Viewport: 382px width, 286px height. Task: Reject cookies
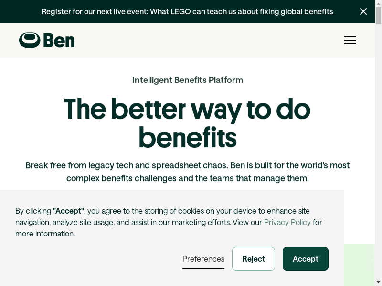[x=254, y=259]
